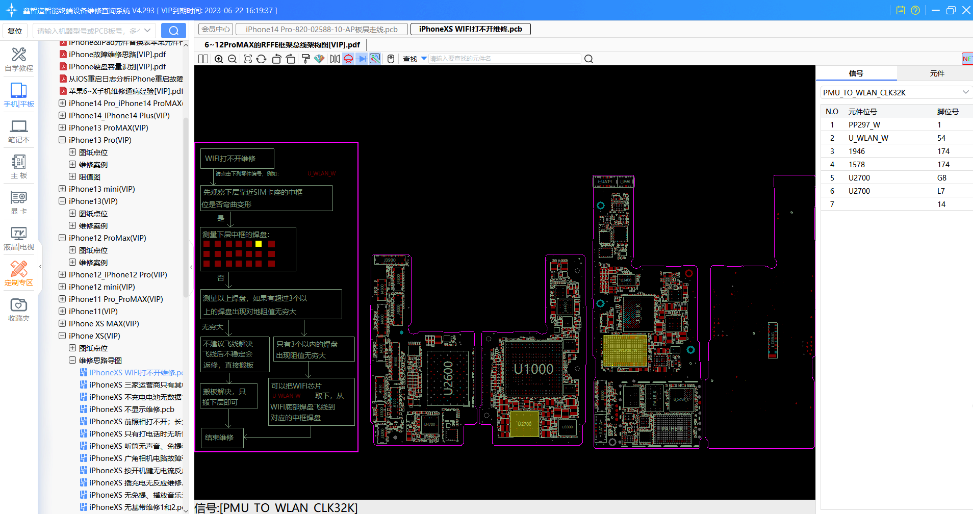
Task: Toggle the signal routing trace tool
Action: (375, 59)
